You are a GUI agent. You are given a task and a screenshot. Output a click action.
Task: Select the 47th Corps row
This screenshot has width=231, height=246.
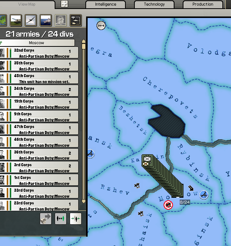[x=39, y=129]
